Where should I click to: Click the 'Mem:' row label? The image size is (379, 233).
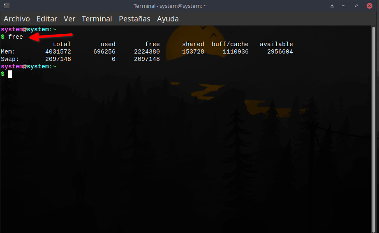point(8,51)
